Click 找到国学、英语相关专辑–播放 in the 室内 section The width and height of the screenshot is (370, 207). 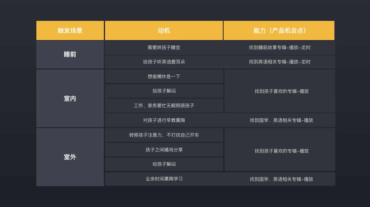coord(281,120)
